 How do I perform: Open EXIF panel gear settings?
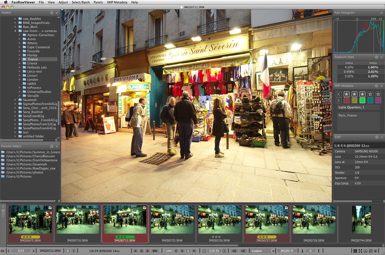[x=377, y=137]
